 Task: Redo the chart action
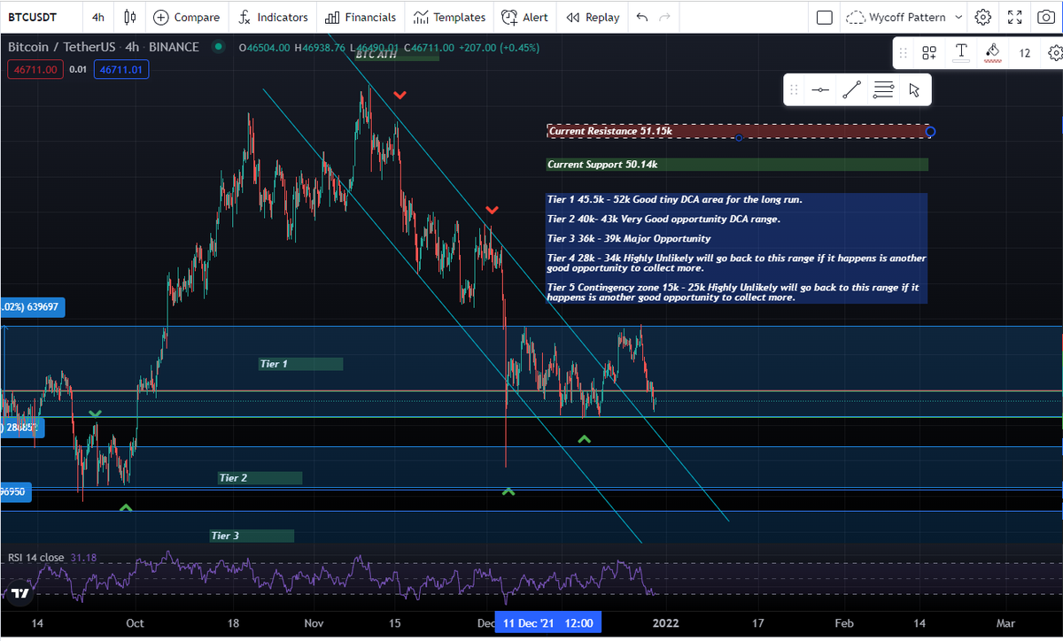(665, 17)
